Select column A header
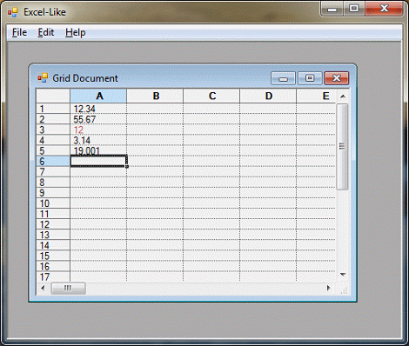Viewport: 409px width, 346px height. 98,96
